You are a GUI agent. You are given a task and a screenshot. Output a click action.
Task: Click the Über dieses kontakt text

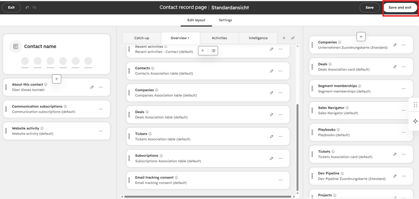pyautogui.click(x=28, y=90)
